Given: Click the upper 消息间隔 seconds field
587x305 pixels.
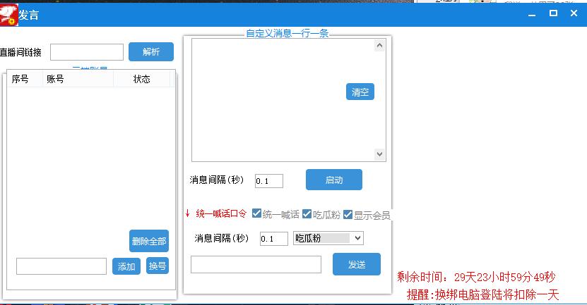Looking at the screenshot, I should pyautogui.click(x=268, y=181).
